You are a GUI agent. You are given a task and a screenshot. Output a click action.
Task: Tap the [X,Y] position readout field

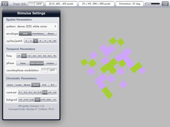tap(61, 4)
